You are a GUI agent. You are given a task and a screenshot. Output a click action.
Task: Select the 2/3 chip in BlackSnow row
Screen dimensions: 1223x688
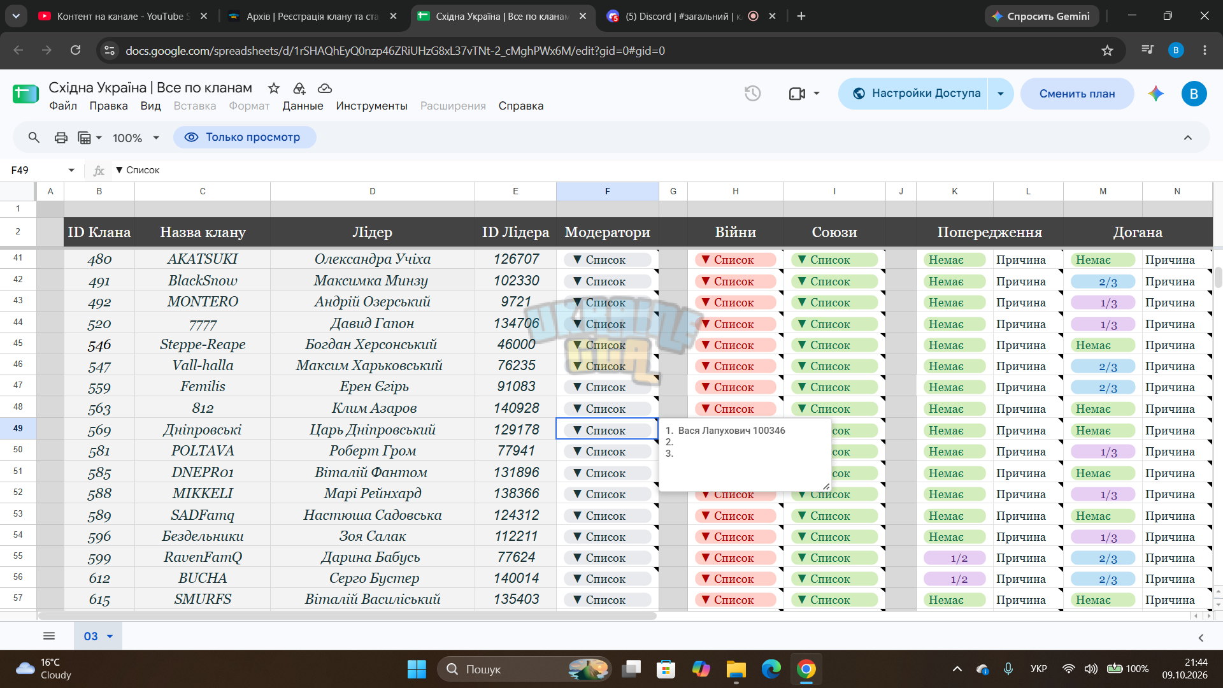[x=1103, y=282]
